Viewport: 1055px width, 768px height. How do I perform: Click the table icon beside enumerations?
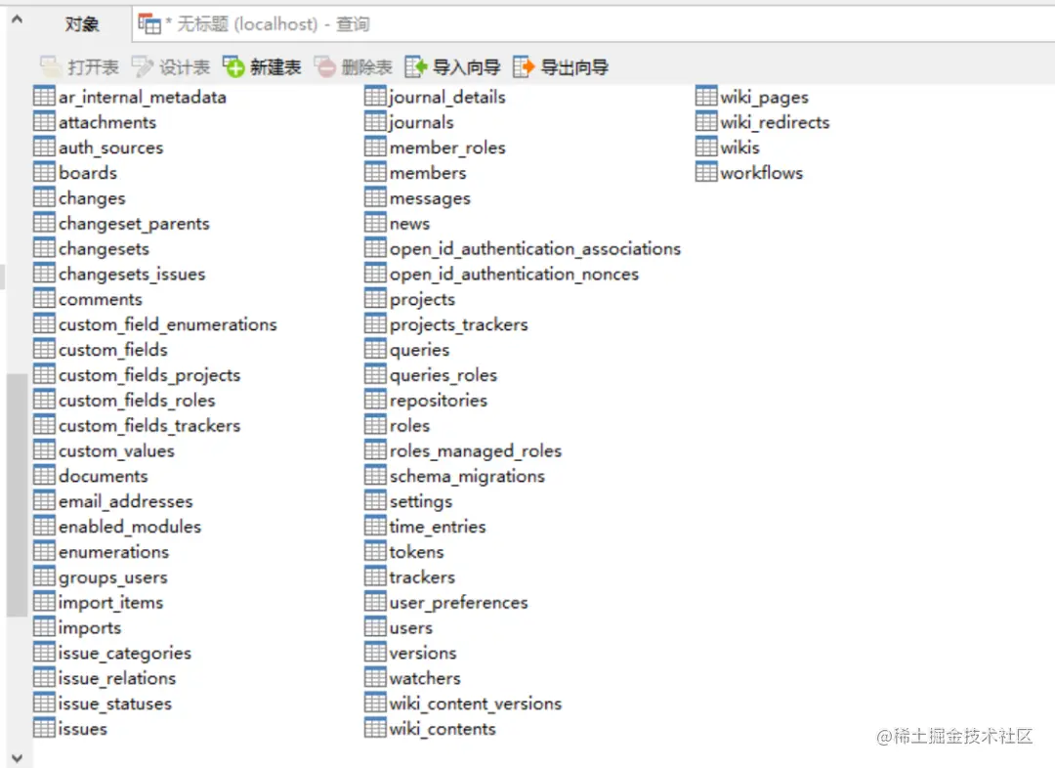click(44, 550)
